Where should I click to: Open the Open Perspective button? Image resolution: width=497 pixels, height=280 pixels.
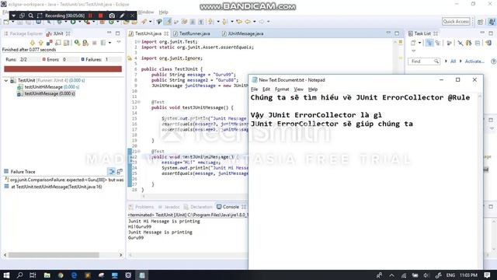click(x=481, y=22)
